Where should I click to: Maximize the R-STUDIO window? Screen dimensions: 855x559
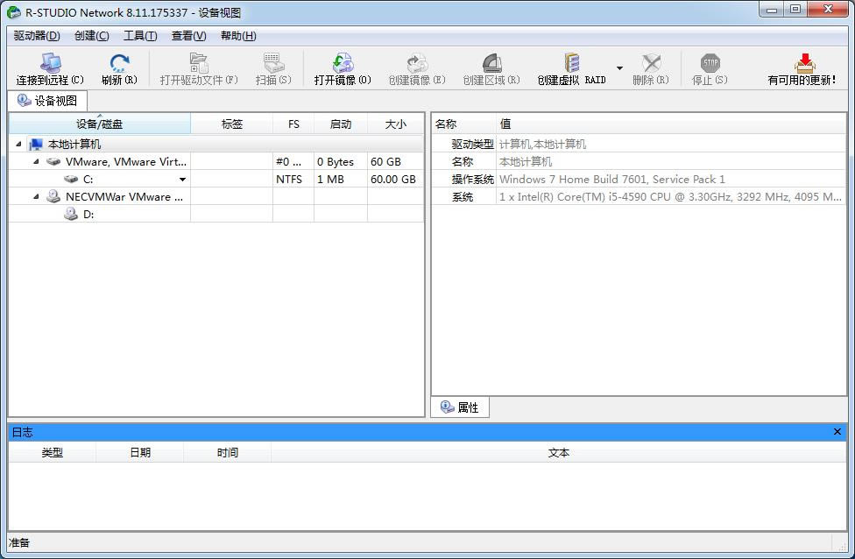(795, 10)
